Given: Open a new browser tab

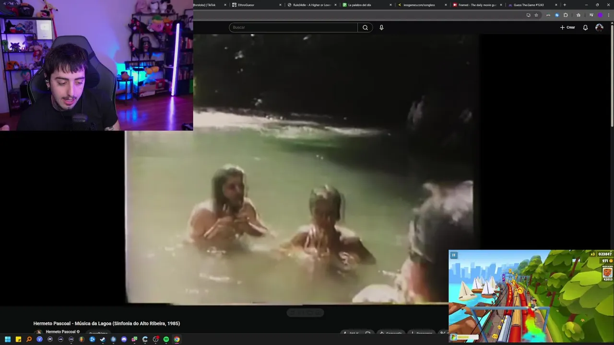Looking at the screenshot, I should click(565, 5).
